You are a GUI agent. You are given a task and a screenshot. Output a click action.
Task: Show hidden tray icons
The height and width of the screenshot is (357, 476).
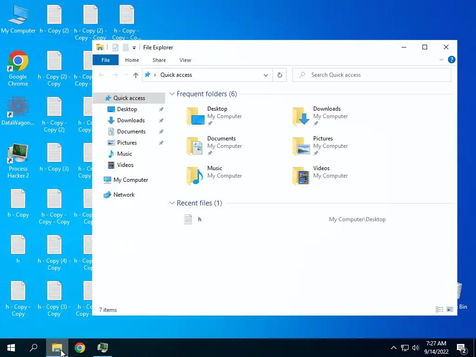point(393,348)
